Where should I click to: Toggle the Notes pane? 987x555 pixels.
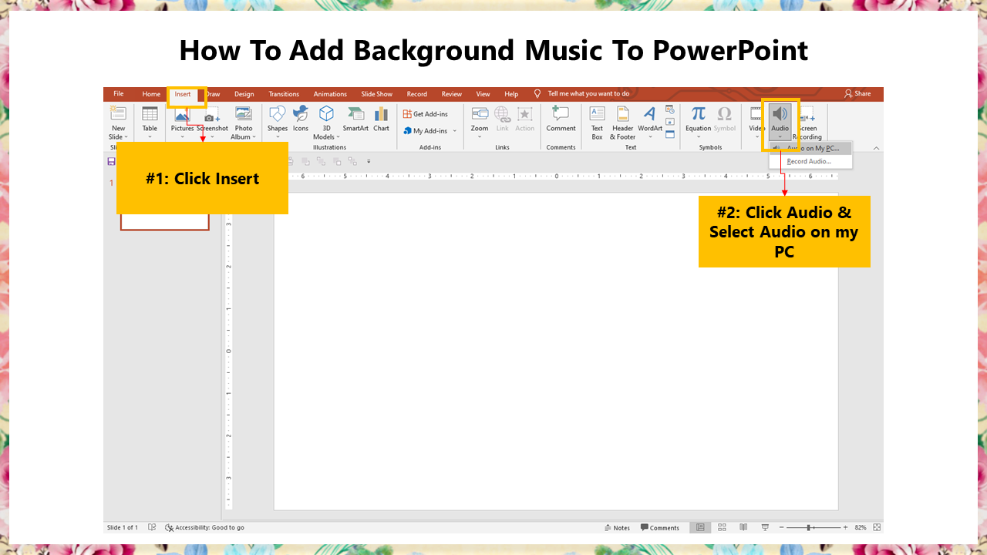[617, 528]
